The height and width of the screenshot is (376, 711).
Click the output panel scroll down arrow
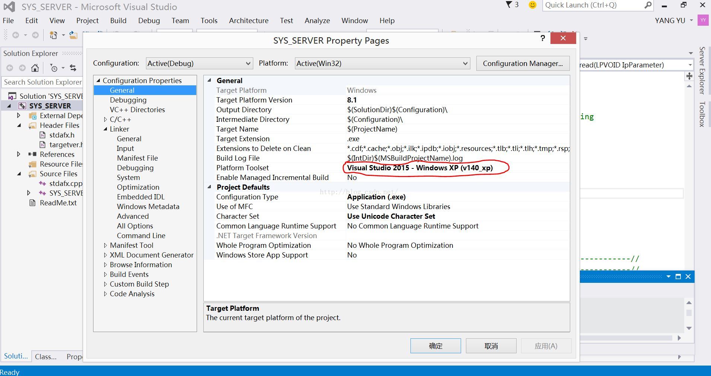coord(689,328)
